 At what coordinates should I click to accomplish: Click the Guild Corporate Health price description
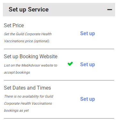(x=28, y=37)
